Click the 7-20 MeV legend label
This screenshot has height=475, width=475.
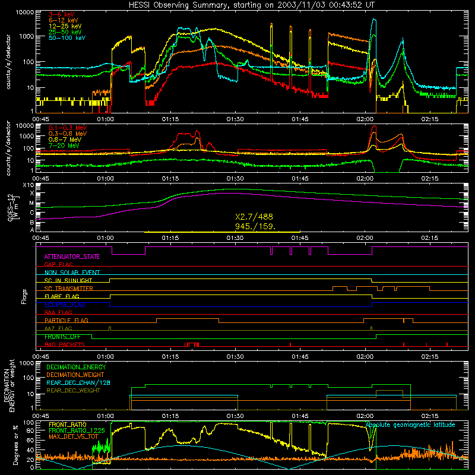click(64, 145)
